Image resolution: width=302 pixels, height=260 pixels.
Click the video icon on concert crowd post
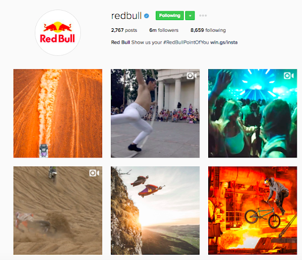tap(288, 75)
